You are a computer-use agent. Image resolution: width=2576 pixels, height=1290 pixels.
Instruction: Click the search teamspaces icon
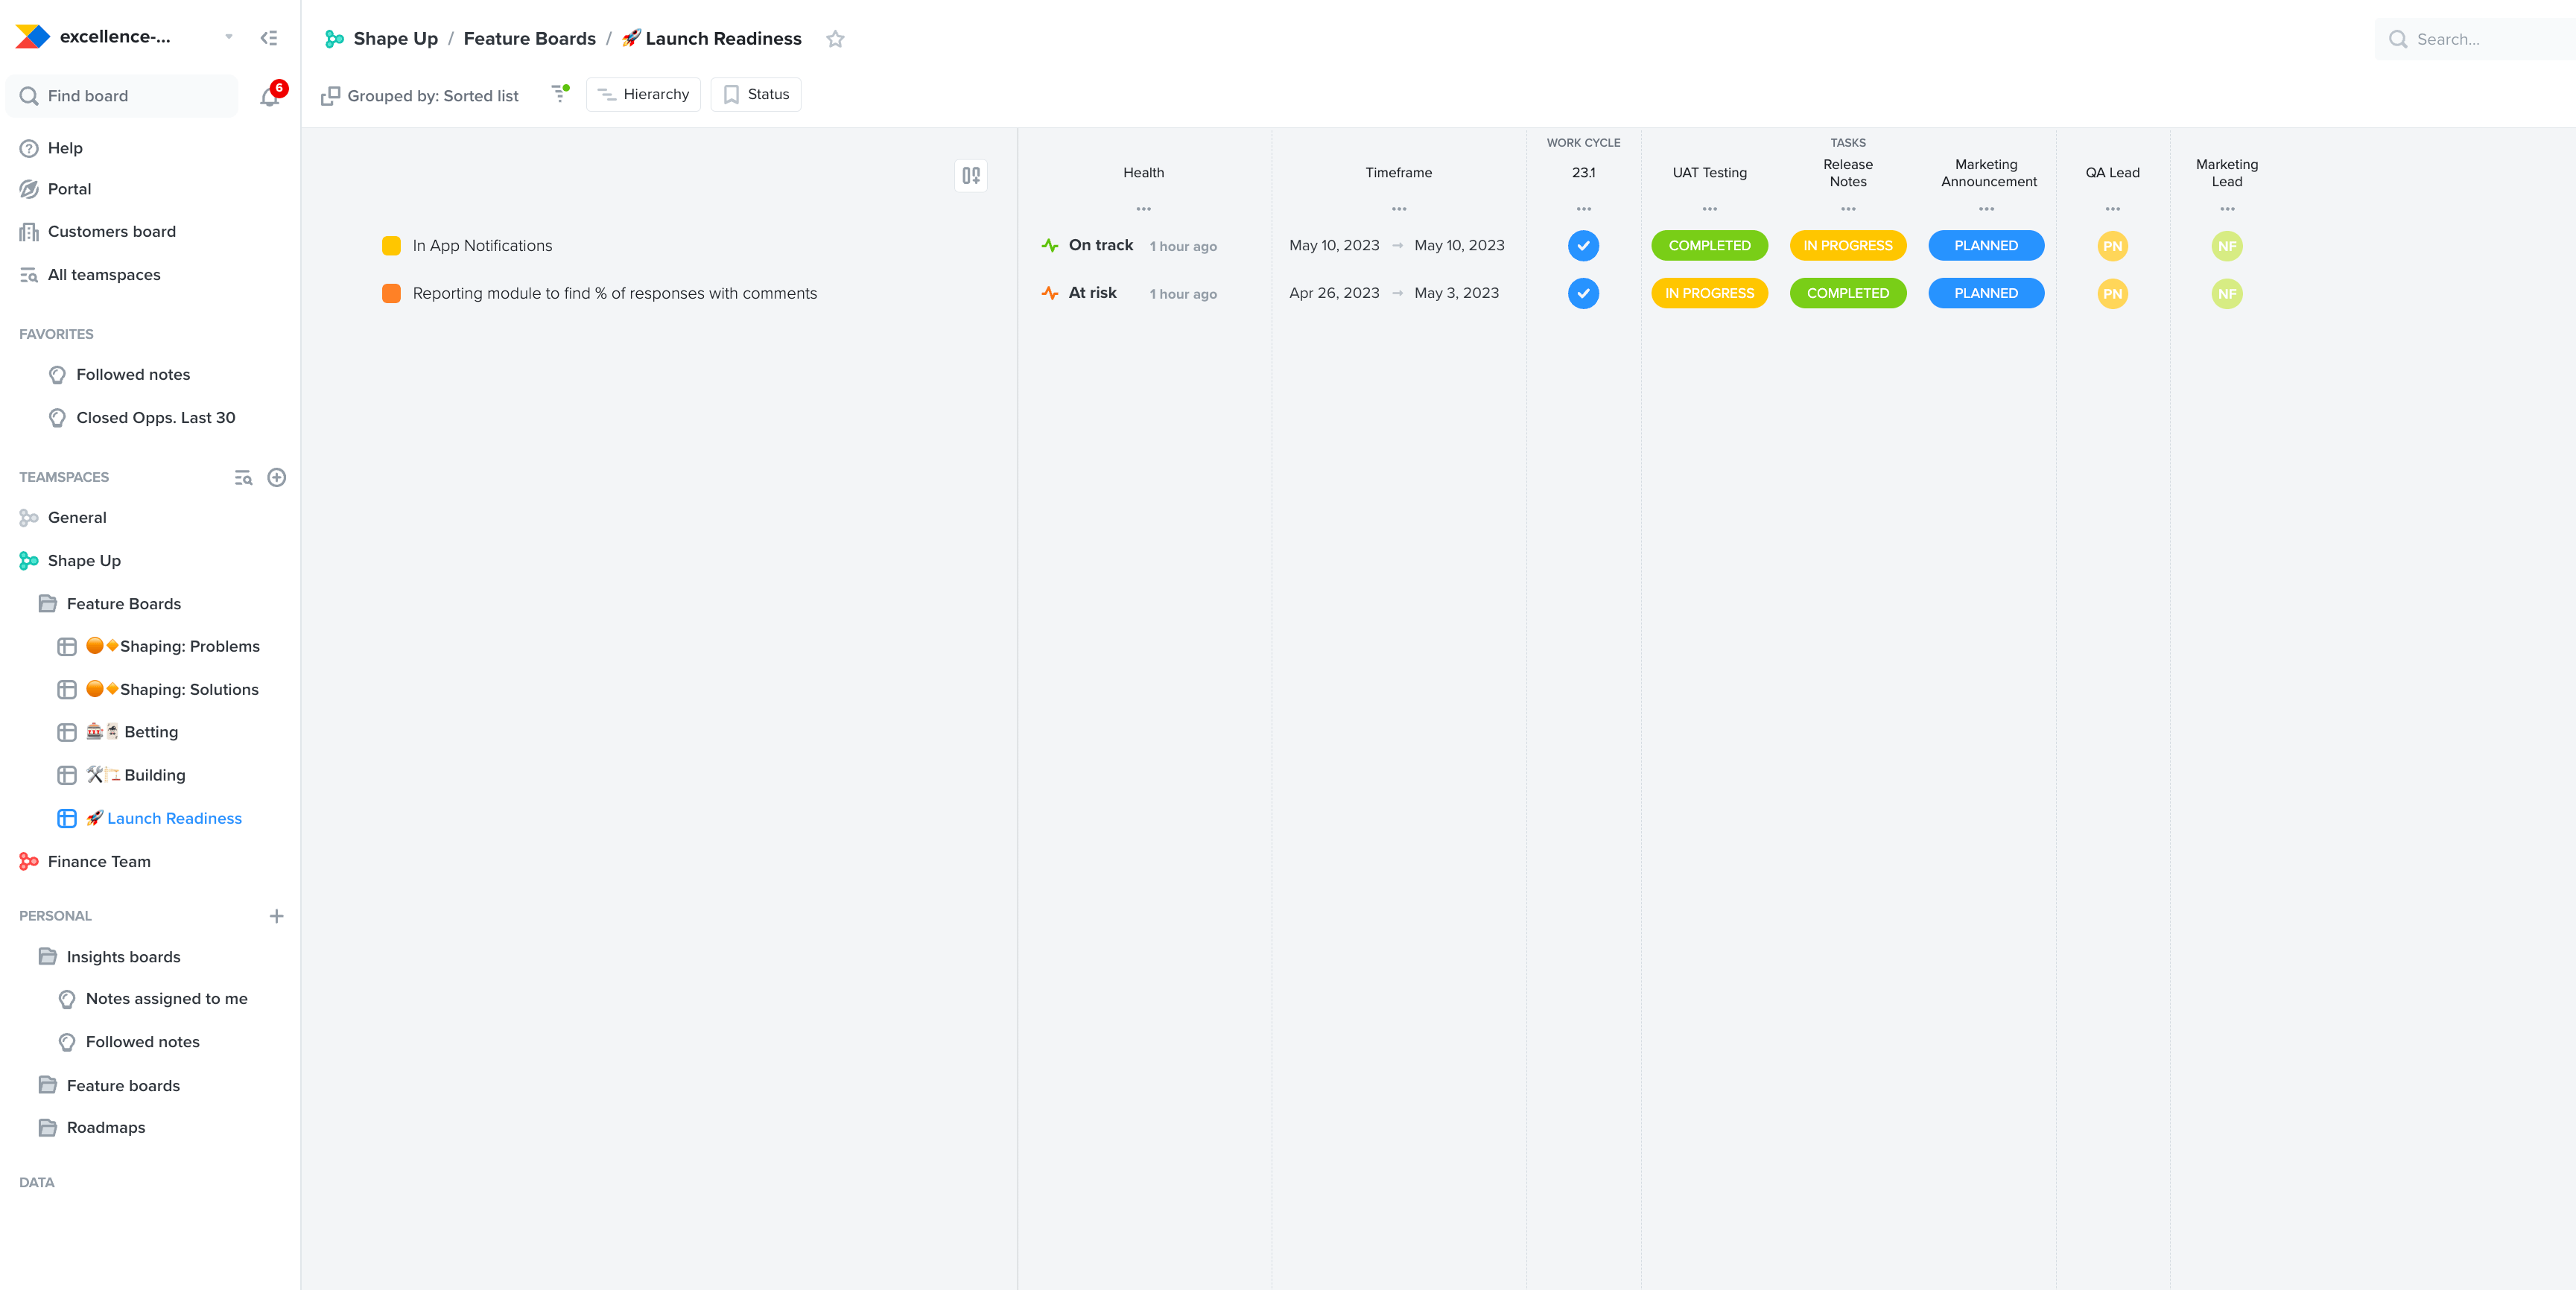[x=243, y=477]
